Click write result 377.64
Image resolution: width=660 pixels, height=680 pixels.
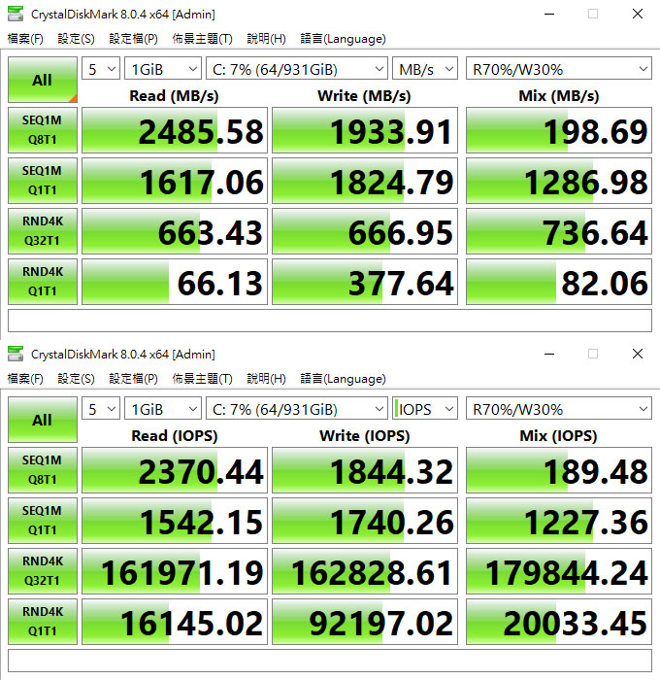tap(365, 282)
